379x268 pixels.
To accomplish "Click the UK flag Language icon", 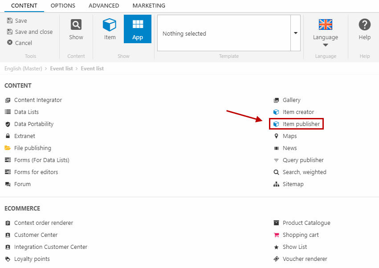I will click(x=326, y=24).
